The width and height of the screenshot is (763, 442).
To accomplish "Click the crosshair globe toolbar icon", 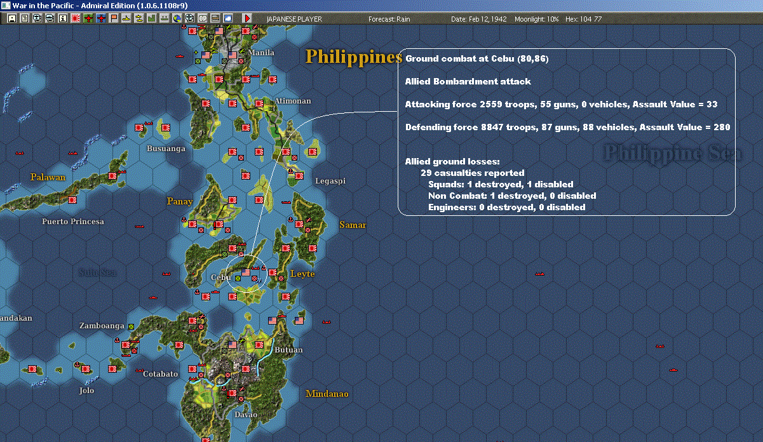I will click(x=189, y=18).
